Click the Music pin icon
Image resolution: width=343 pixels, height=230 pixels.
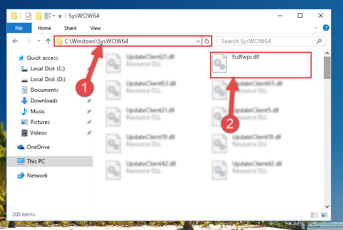[89, 111]
